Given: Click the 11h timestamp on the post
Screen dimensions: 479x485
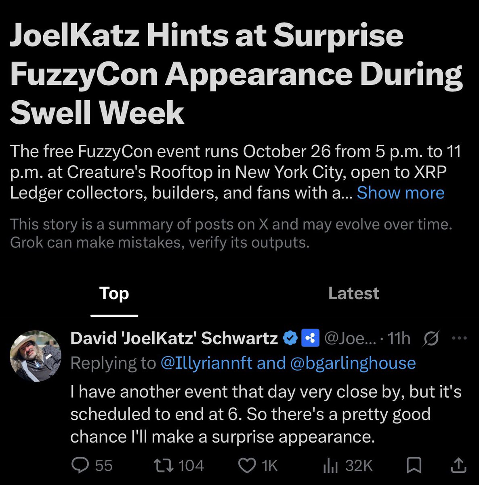Looking at the screenshot, I should [x=399, y=338].
